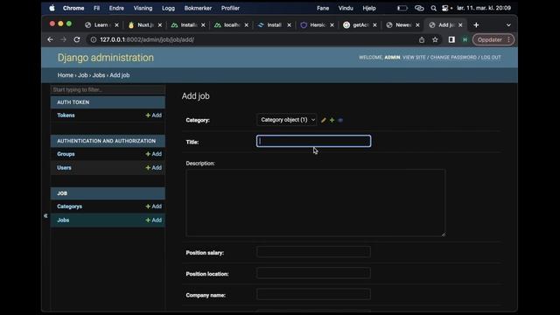
Task: Click Job in the breadcrumb
Action: coord(83,75)
